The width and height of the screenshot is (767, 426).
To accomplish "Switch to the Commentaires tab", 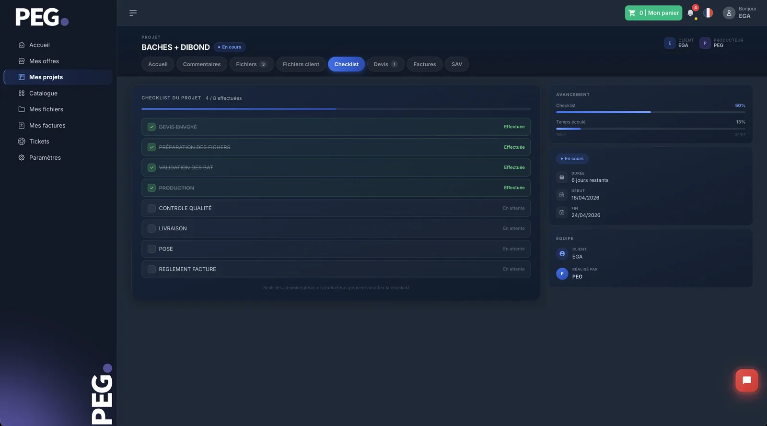I will (202, 64).
